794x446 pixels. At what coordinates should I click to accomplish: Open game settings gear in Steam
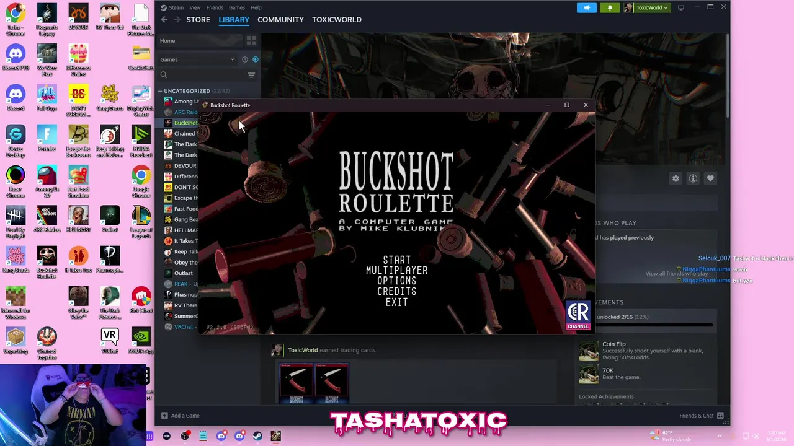click(676, 178)
